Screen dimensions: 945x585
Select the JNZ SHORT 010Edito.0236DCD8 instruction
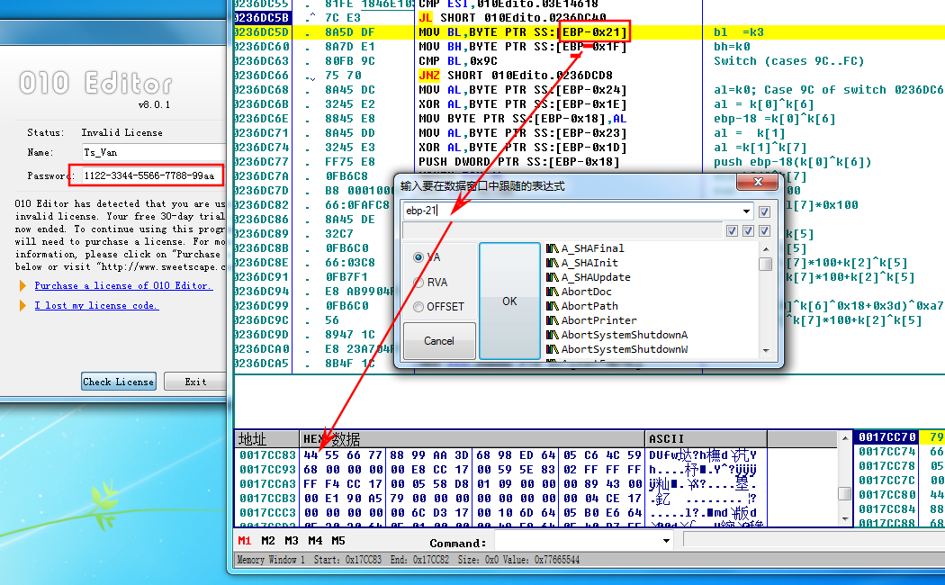point(516,76)
